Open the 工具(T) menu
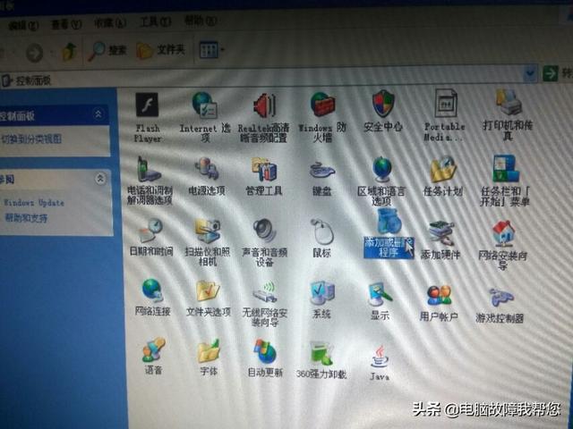 (155, 21)
